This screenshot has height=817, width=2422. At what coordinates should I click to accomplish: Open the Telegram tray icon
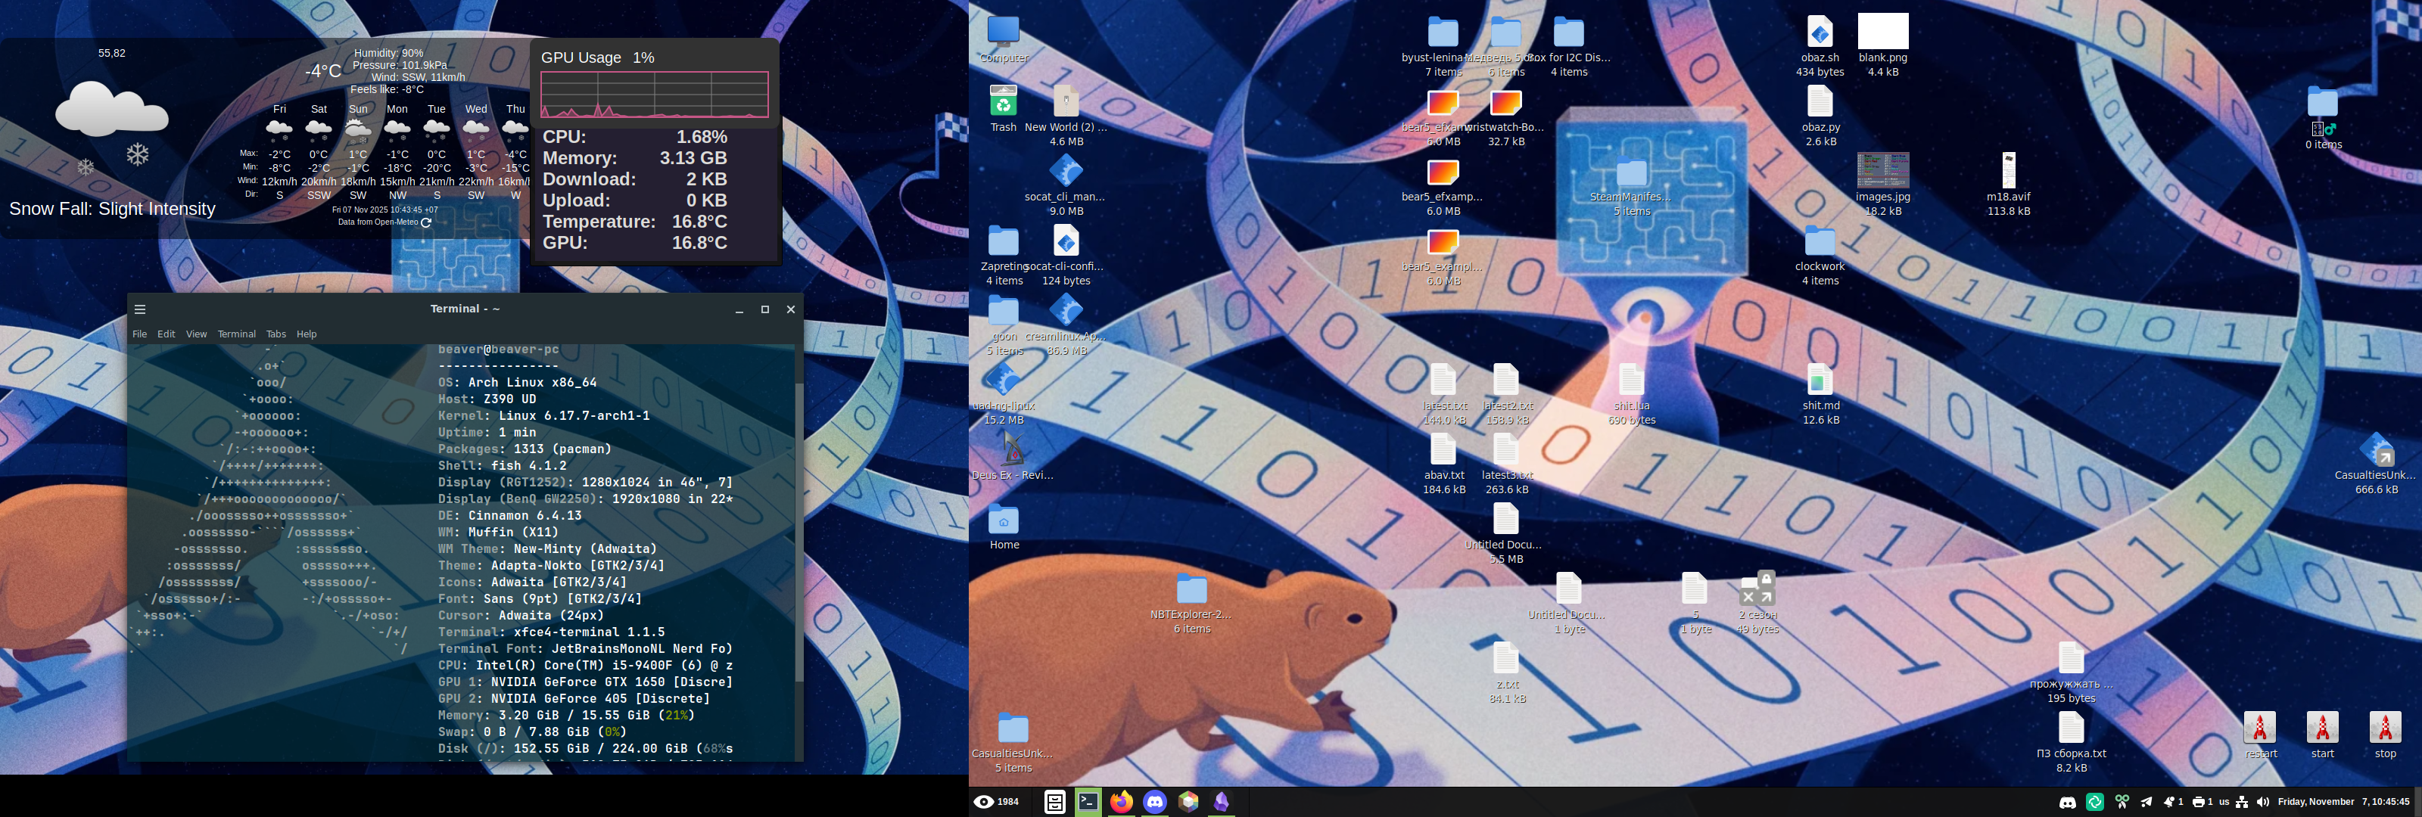pyautogui.click(x=2146, y=802)
